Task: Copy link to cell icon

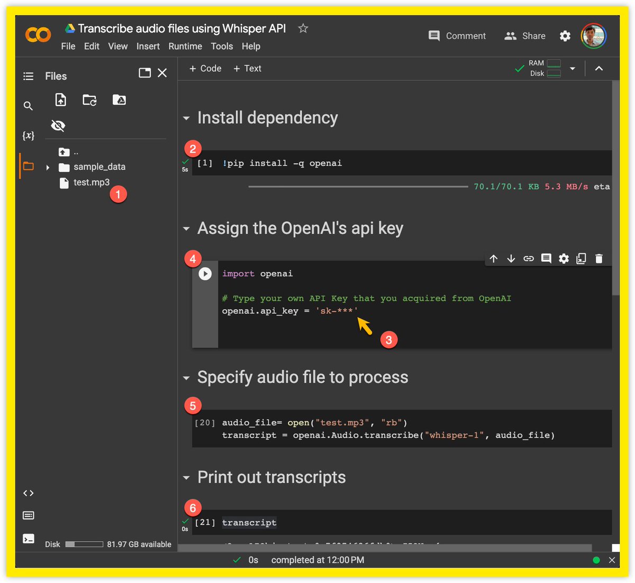Action: coord(529,258)
